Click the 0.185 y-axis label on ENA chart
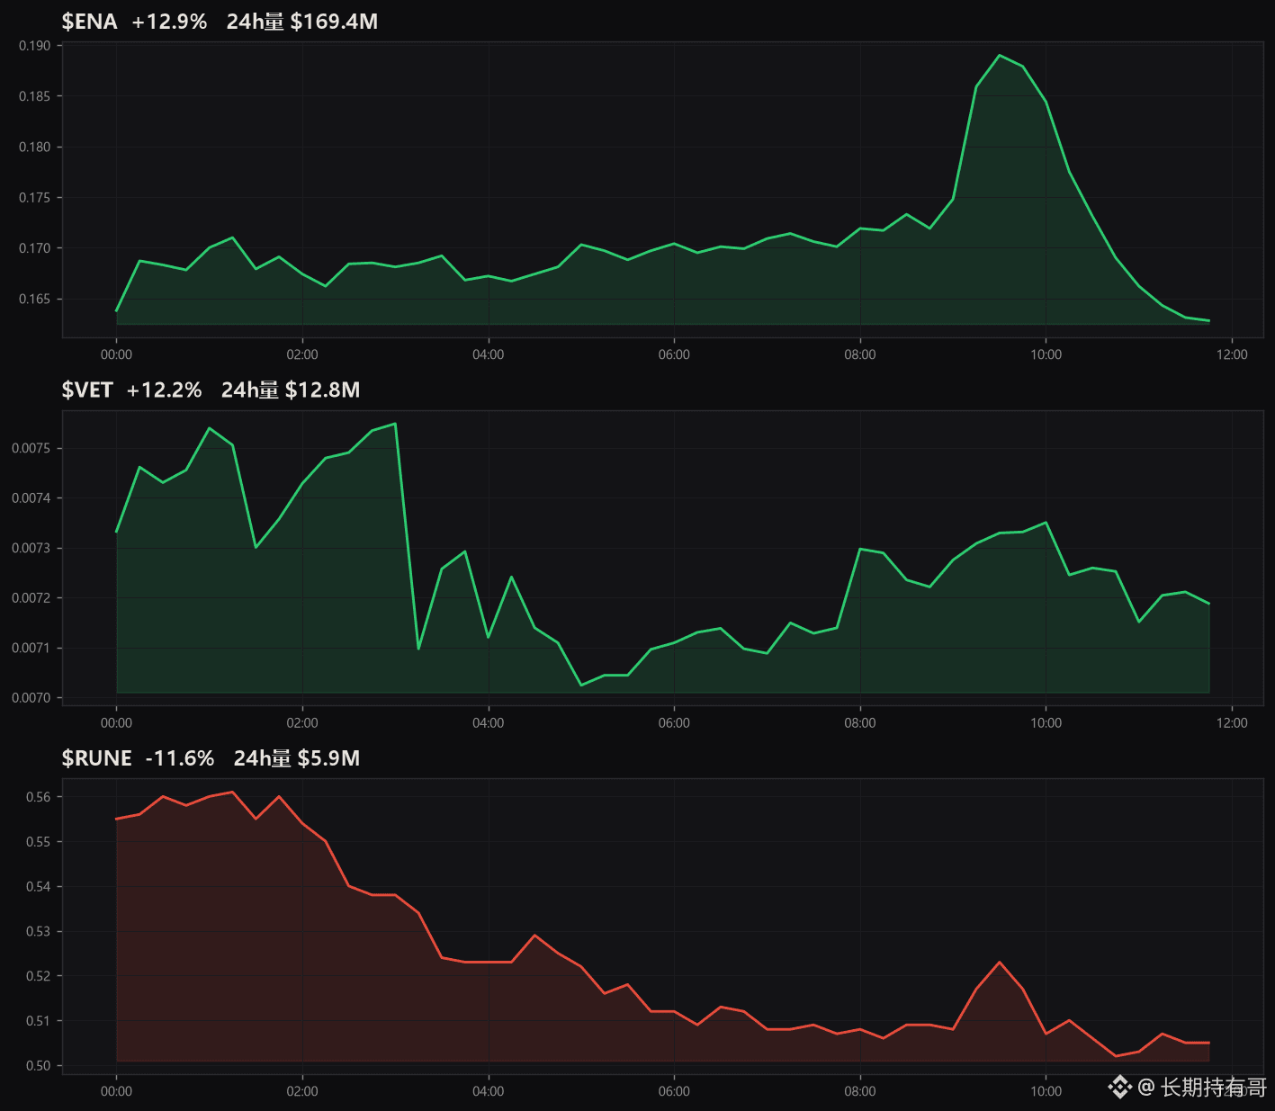 point(34,96)
